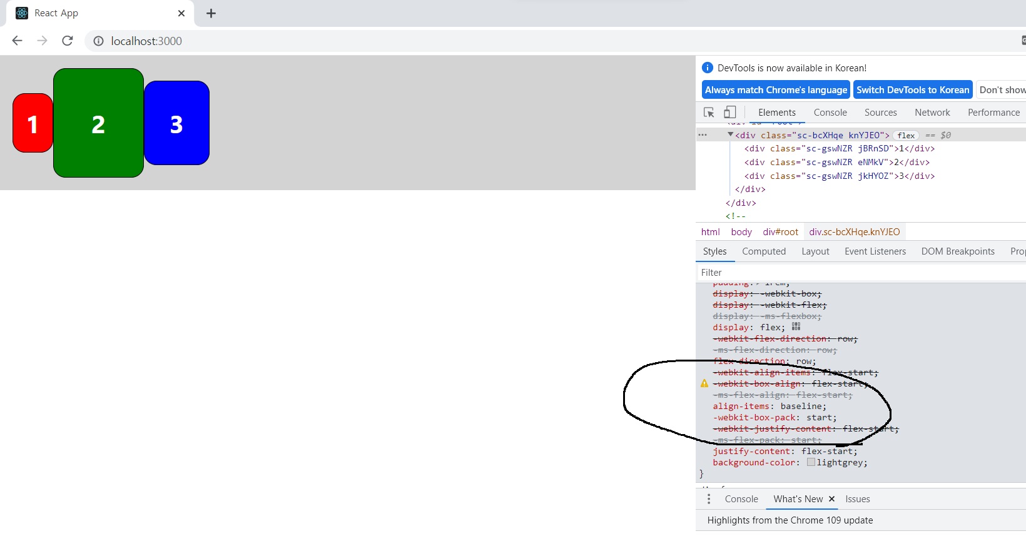
Task: Select the jkHYOZ div node
Action: (839, 176)
